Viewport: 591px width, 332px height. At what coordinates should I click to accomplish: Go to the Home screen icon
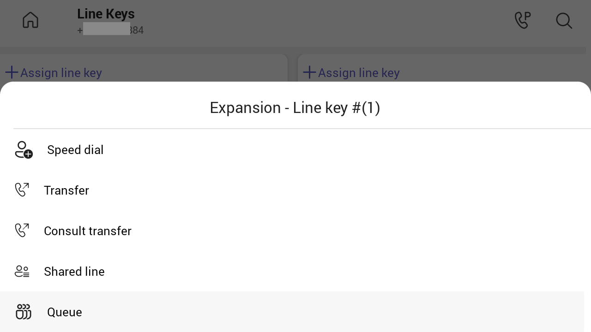coord(30,20)
